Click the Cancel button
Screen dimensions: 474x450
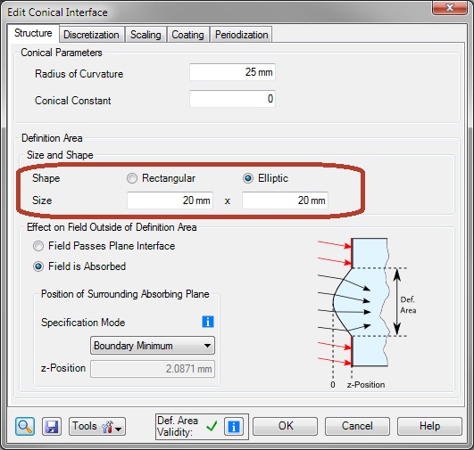pos(357,426)
